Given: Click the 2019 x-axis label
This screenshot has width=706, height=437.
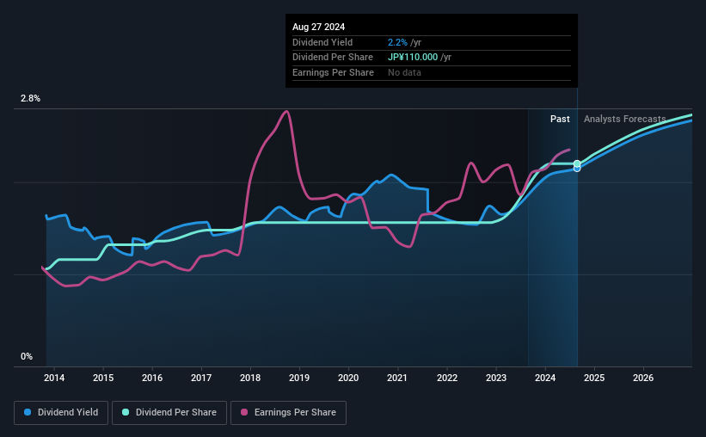Looking at the screenshot, I should point(299,378).
